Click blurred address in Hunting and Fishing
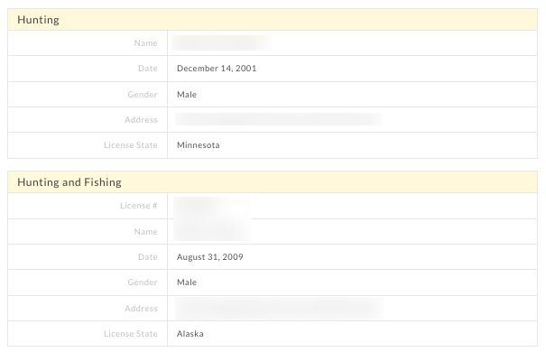Image resolution: width=546 pixels, height=352 pixels. click(279, 309)
